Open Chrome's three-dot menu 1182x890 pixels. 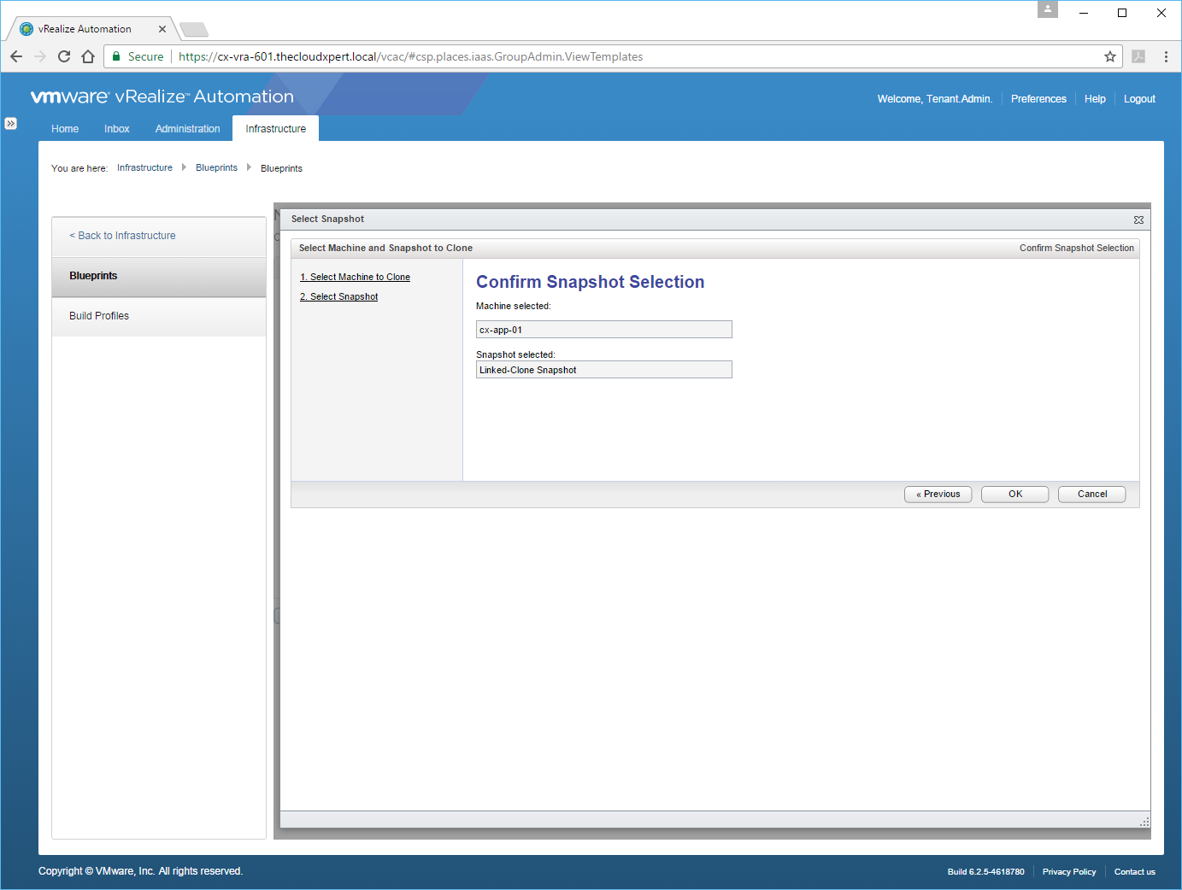[1165, 56]
